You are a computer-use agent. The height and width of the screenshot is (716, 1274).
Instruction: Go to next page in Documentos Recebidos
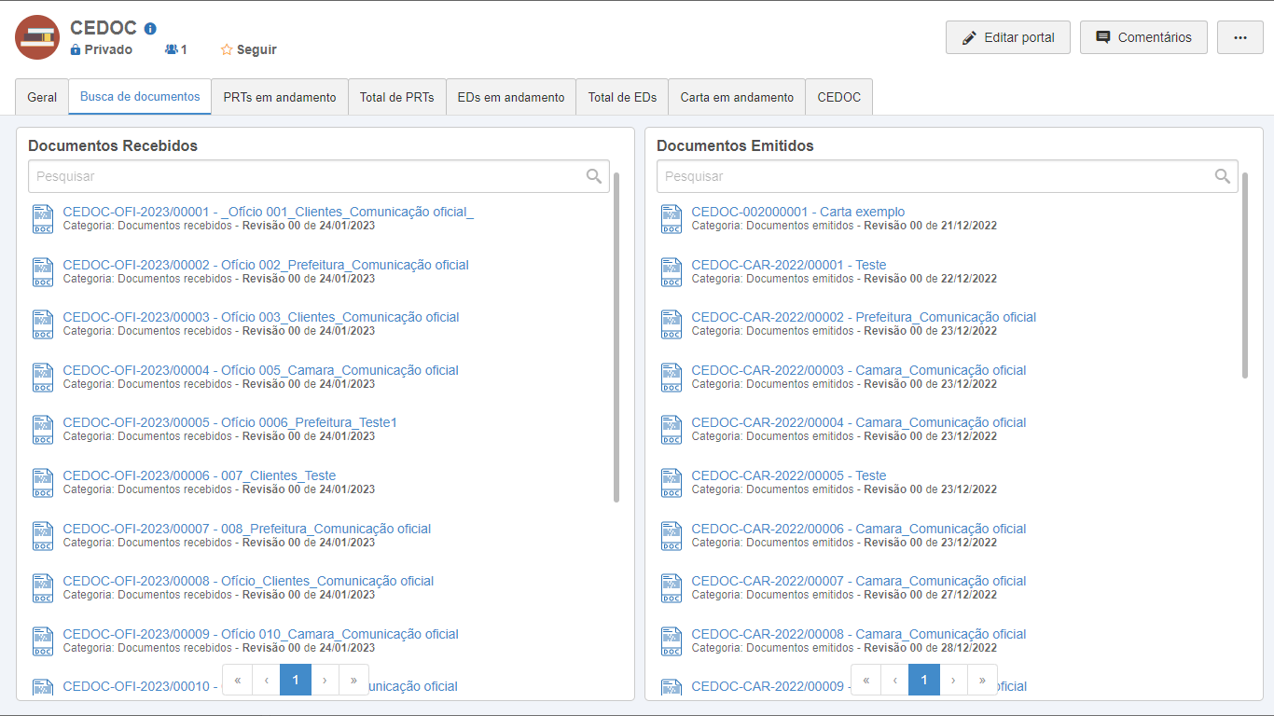point(325,681)
